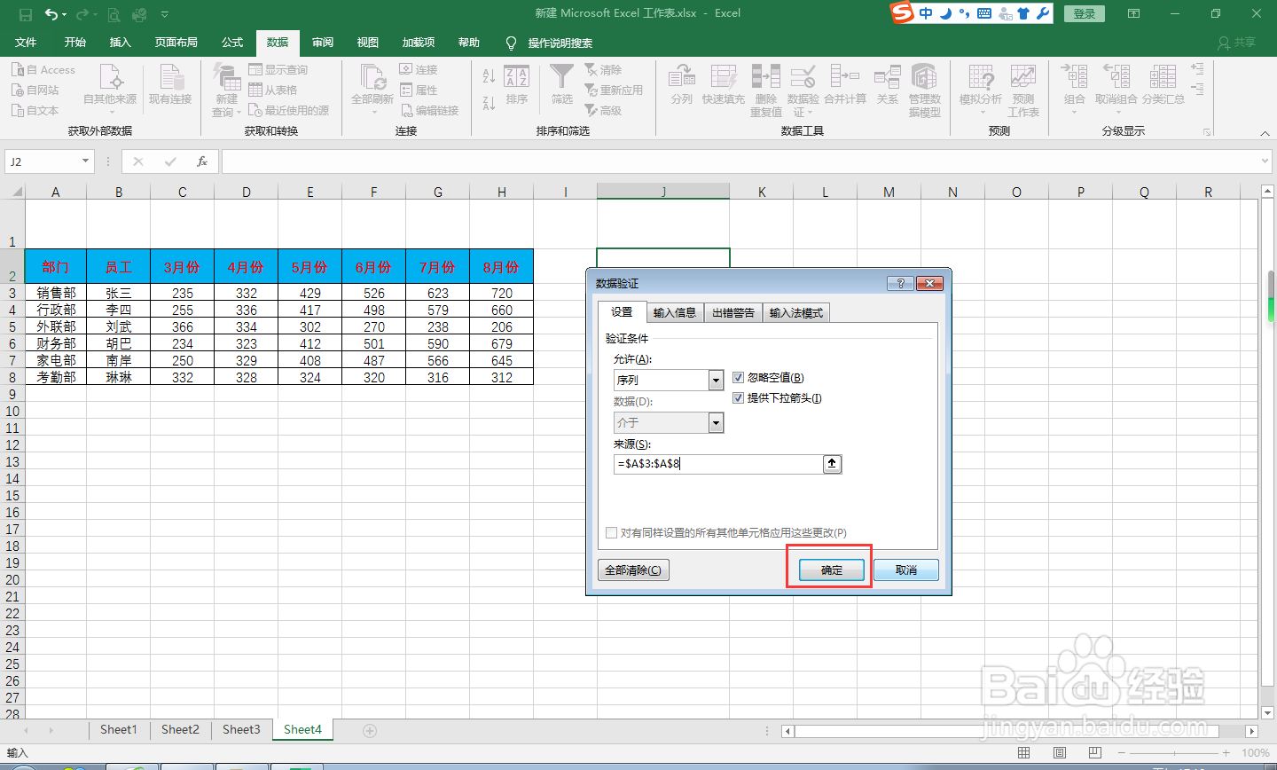Click the zoom slider in status bar
Screen dimensions: 1277x770
tap(1174, 753)
